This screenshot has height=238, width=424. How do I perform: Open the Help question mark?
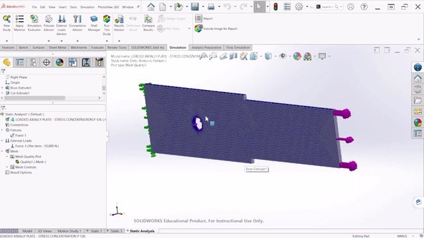point(364,7)
